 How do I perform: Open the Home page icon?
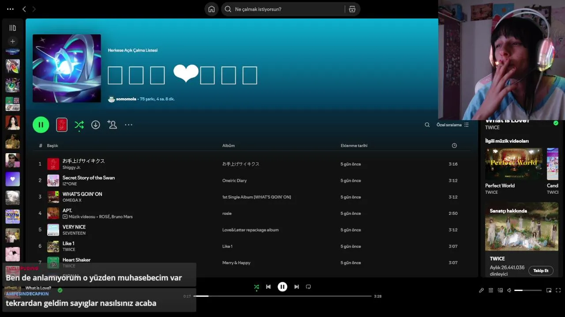(x=211, y=9)
